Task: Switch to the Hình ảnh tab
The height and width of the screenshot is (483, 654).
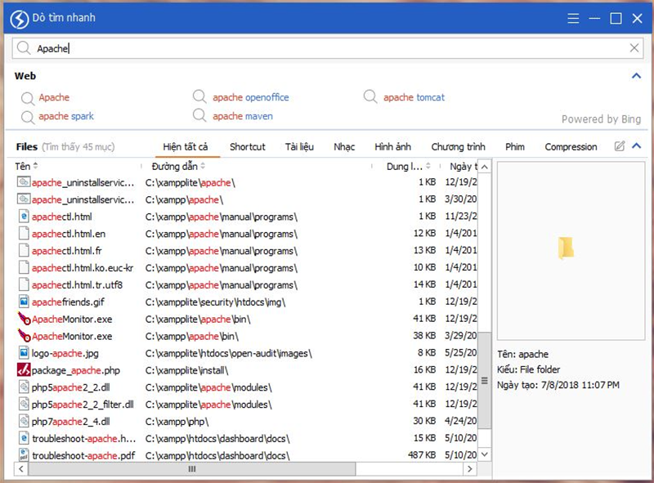Action: (393, 147)
